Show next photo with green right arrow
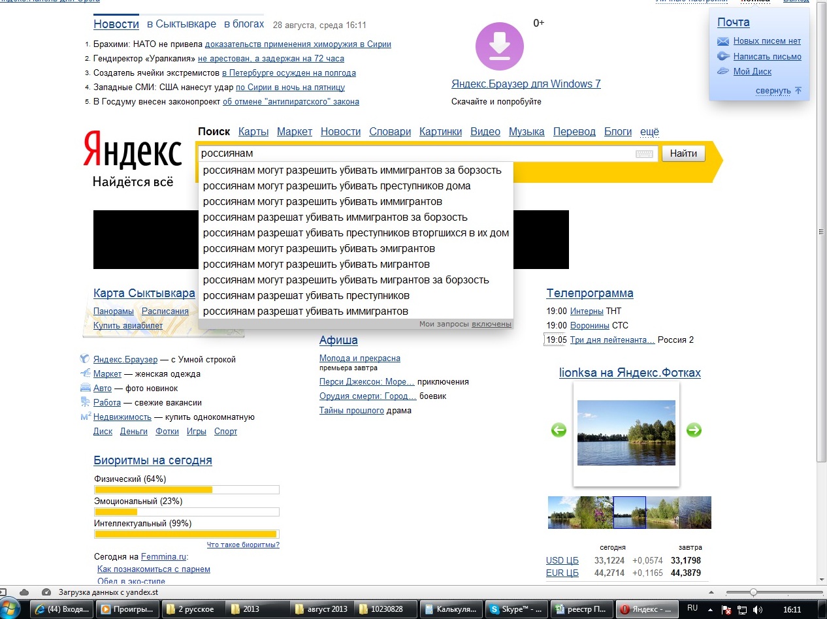The height and width of the screenshot is (619, 827). point(694,430)
